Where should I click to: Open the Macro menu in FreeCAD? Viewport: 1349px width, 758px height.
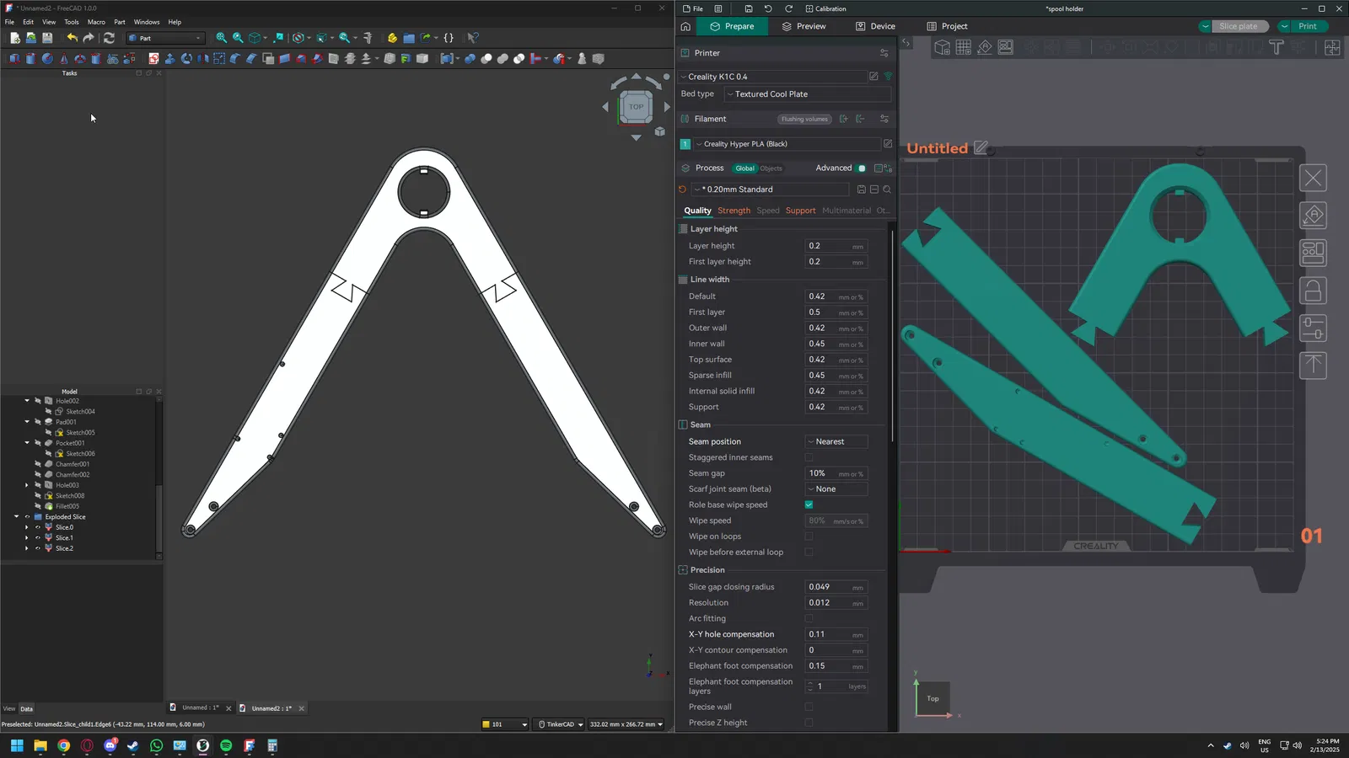(96, 22)
